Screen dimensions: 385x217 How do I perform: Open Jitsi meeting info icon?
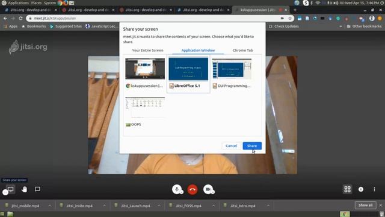(x=361, y=189)
